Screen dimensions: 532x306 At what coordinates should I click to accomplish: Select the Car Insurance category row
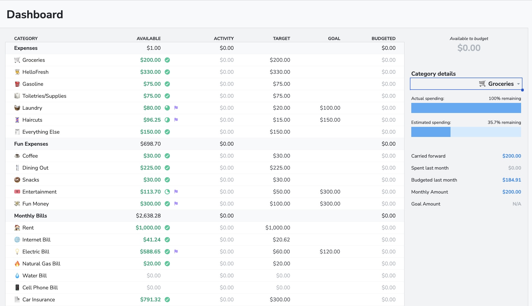(x=39, y=299)
